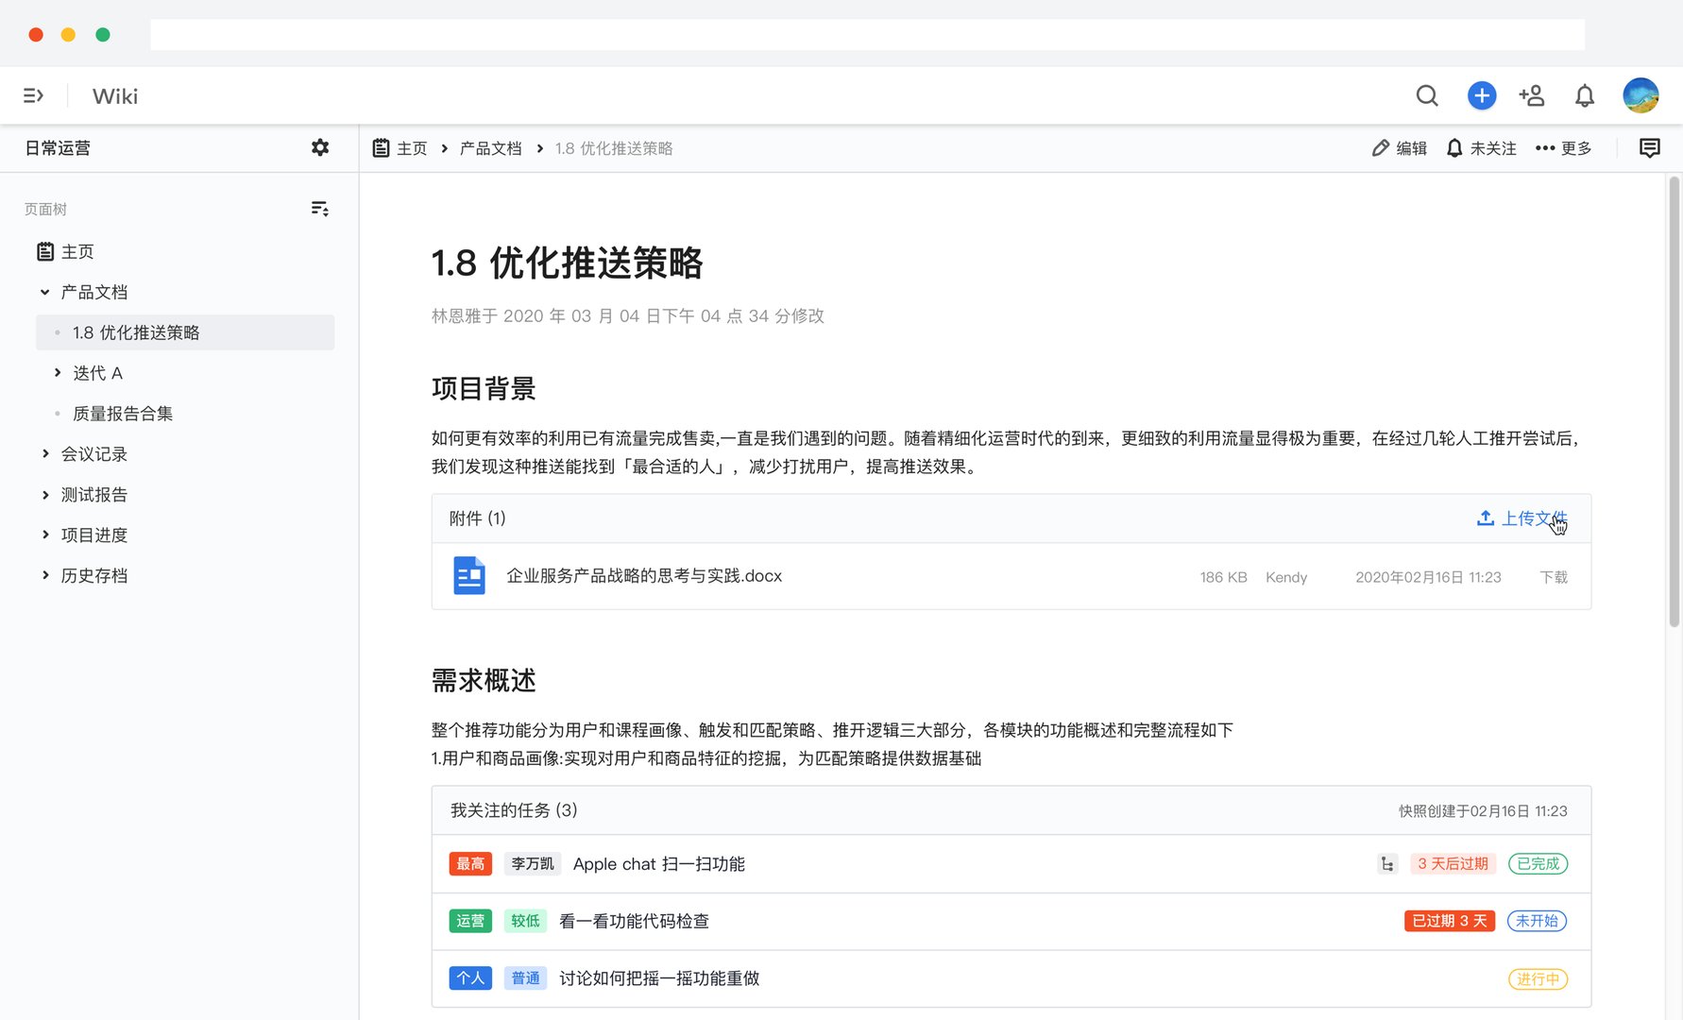Click the docx attachment file icon

469,575
